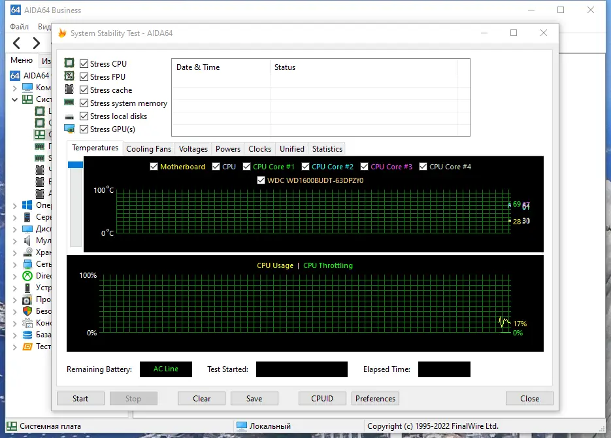611x438 pixels.
Task: Click the blue graph scale slider
Action: [x=75, y=165]
